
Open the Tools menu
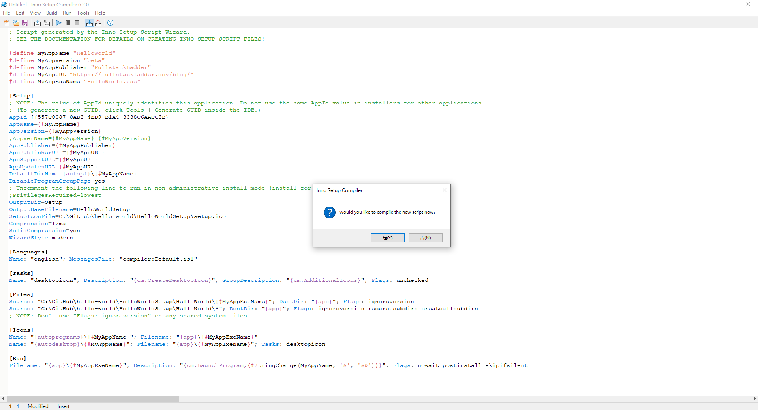click(83, 13)
